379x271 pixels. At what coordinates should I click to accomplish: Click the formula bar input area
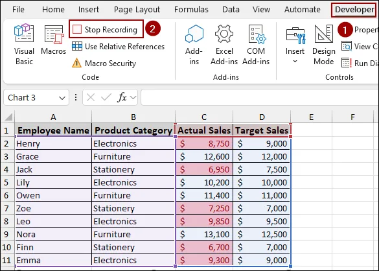tap(260, 97)
